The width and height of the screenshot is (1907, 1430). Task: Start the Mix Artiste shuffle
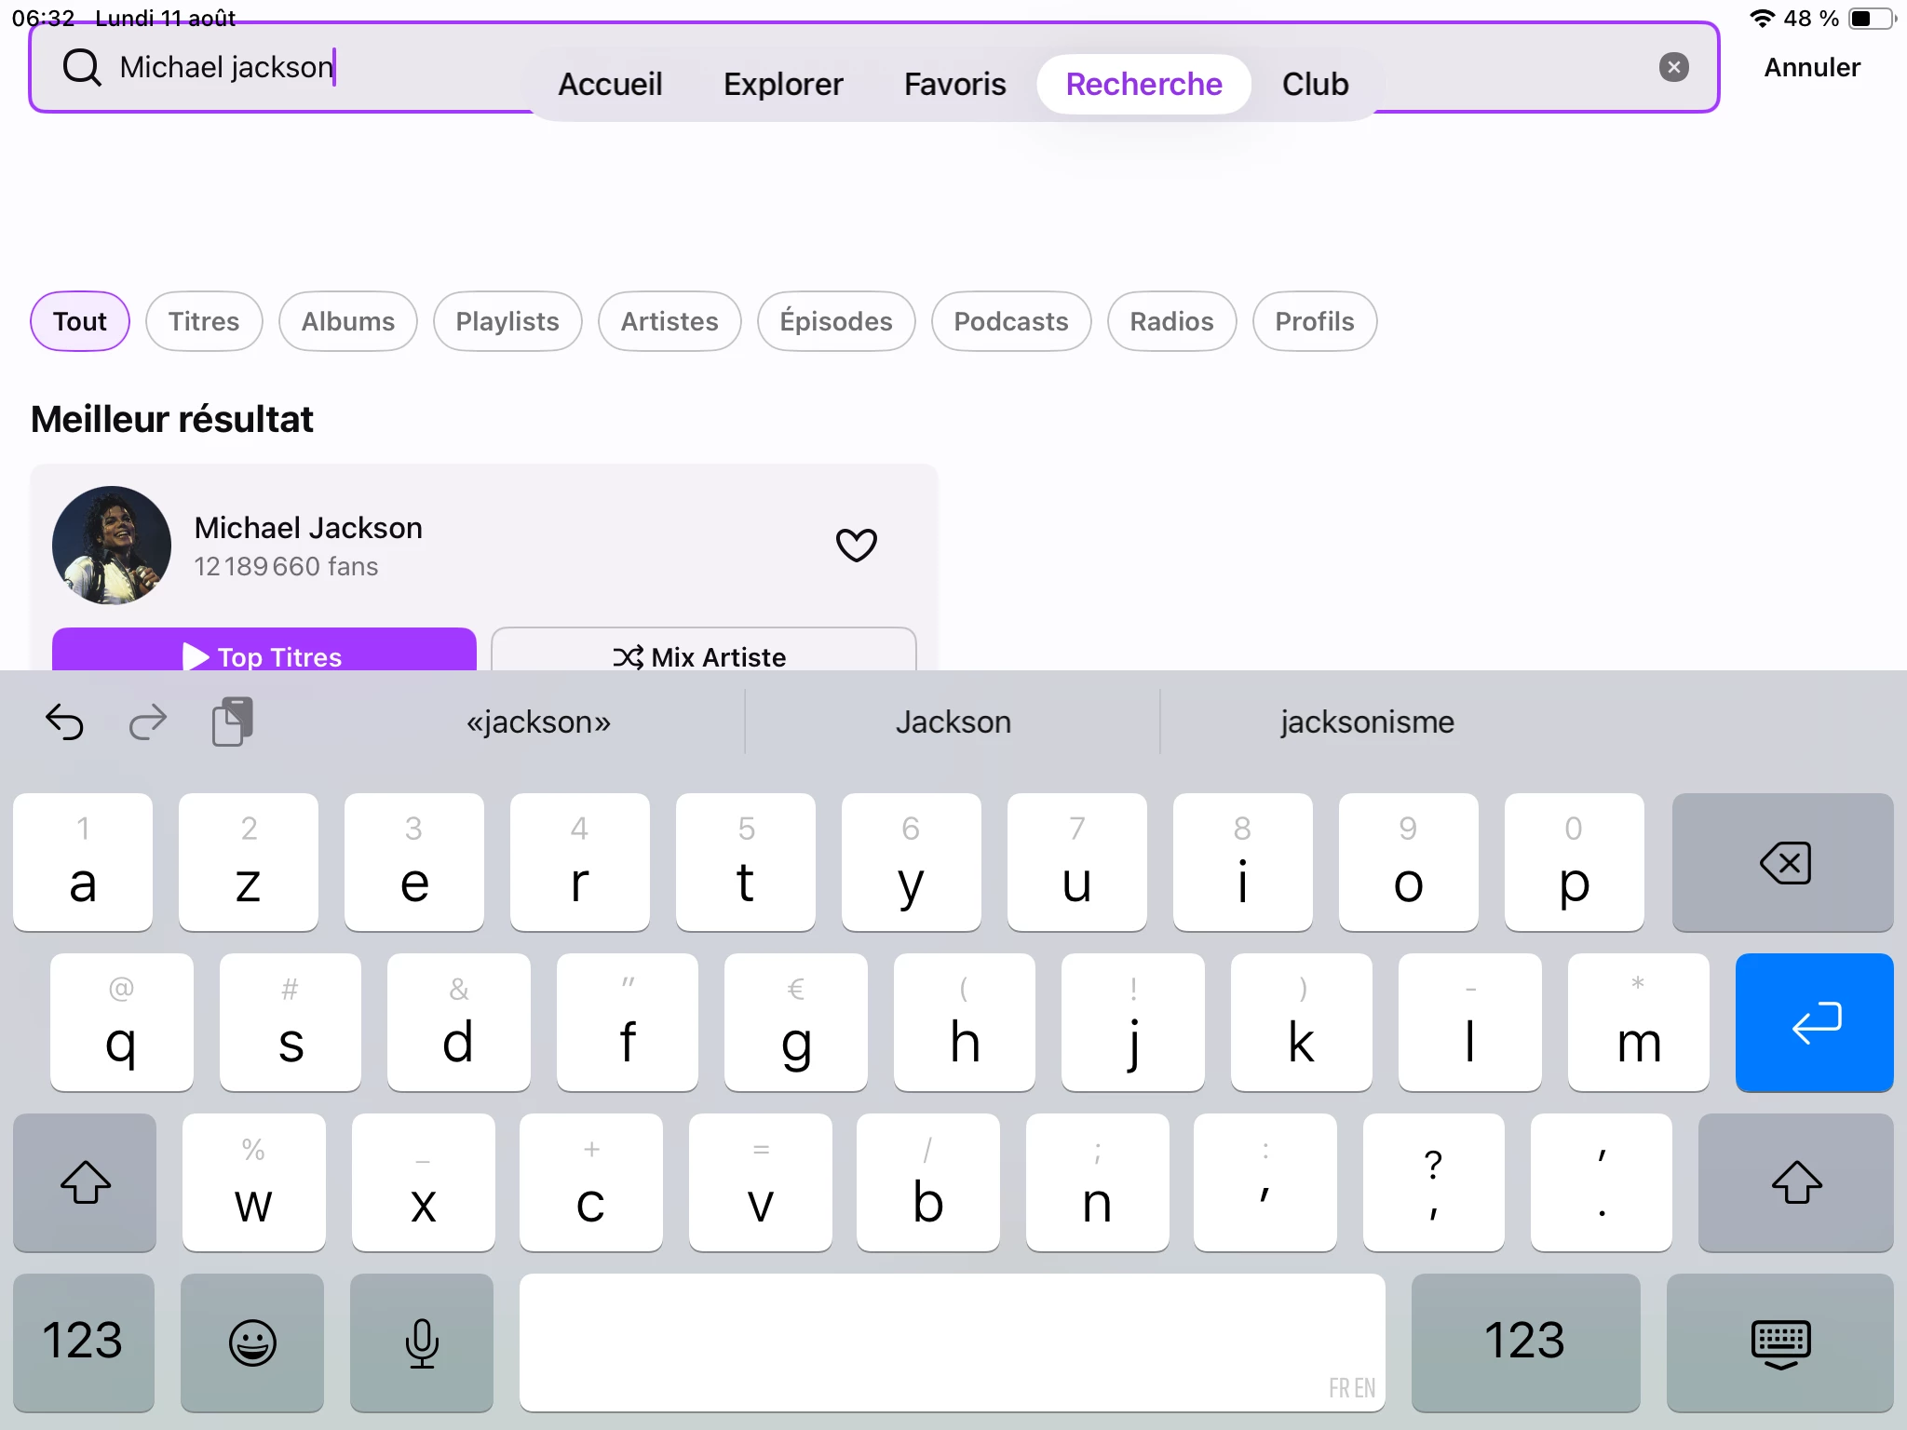[703, 654]
